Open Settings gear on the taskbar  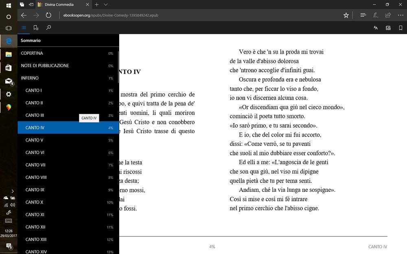pos(9,94)
